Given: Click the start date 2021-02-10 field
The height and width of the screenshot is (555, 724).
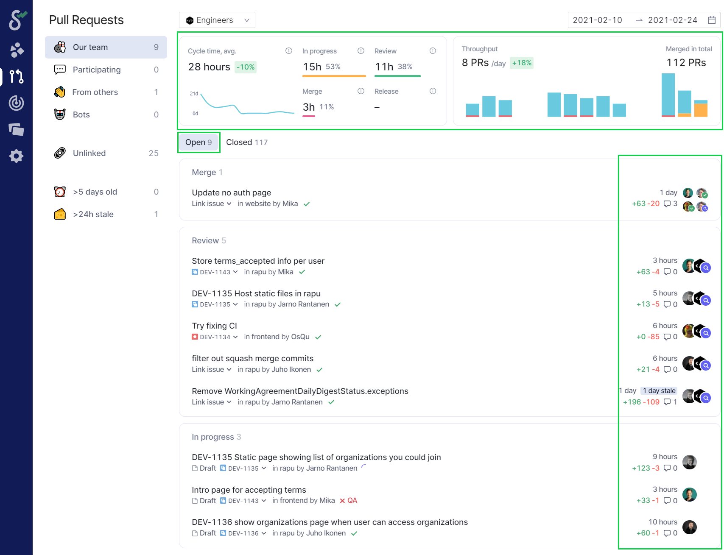Looking at the screenshot, I should (x=597, y=20).
